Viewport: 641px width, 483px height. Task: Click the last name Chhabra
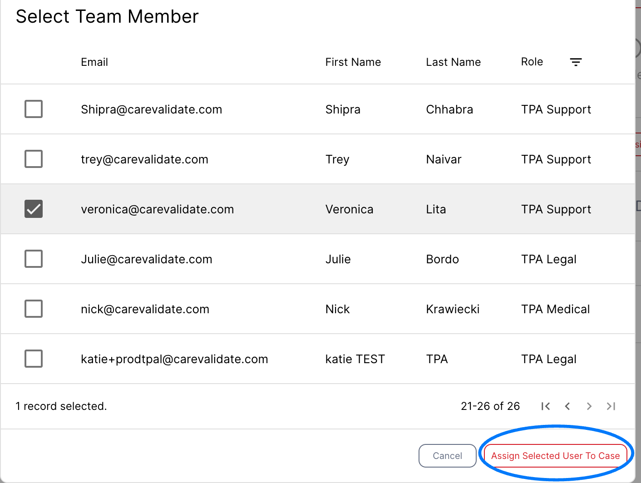tap(449, 109)
